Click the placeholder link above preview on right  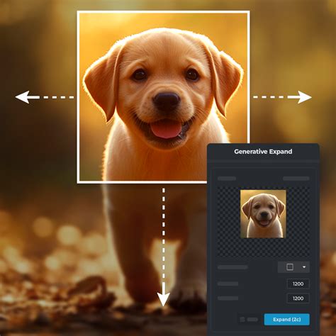(x=296, y=179)
